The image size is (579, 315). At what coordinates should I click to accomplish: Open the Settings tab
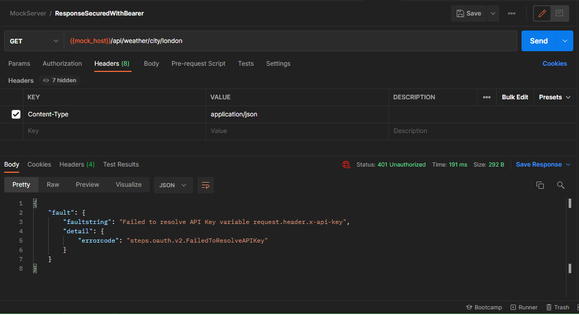(278, 64)
